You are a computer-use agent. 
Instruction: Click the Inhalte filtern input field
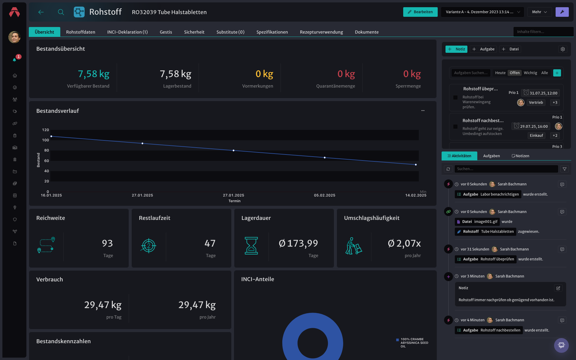(x=543, y=32)
